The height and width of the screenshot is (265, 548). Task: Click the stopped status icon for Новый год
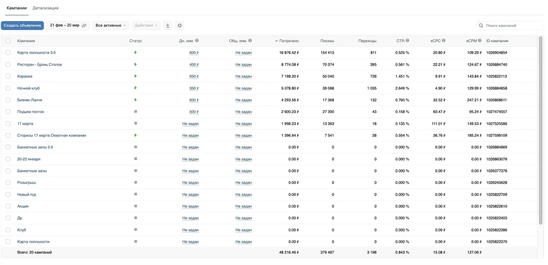[x=136, y=194]
